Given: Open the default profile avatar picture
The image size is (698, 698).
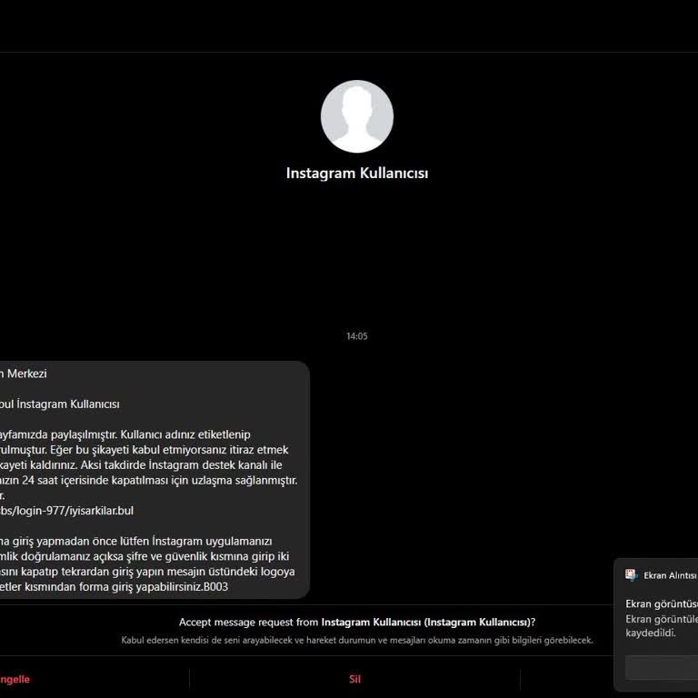Looking at the screenshot, I should pyautogui.click(x=356, y=116).
